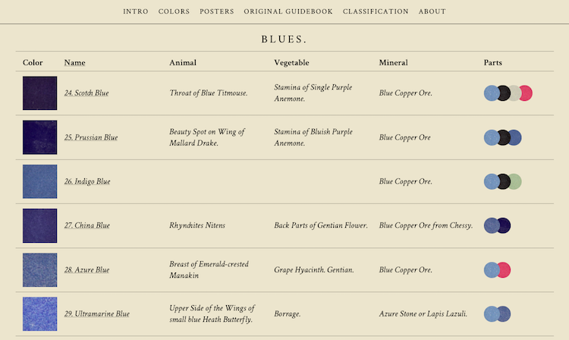This screenshot has width=569, height=340.
Task: Click the grey part circle in Scotch Blue row
Action: [514, 93]
